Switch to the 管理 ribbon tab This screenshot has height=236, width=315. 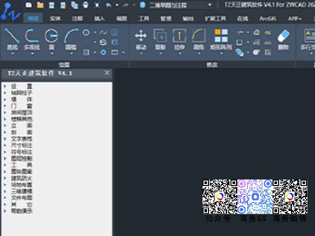165,18
